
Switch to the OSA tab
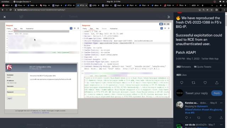tap(106, 5)
